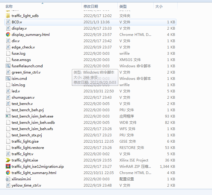Screen dimensions: 212x195
Task: Click the 1,344 KB size value
Action: pos(167,166)
